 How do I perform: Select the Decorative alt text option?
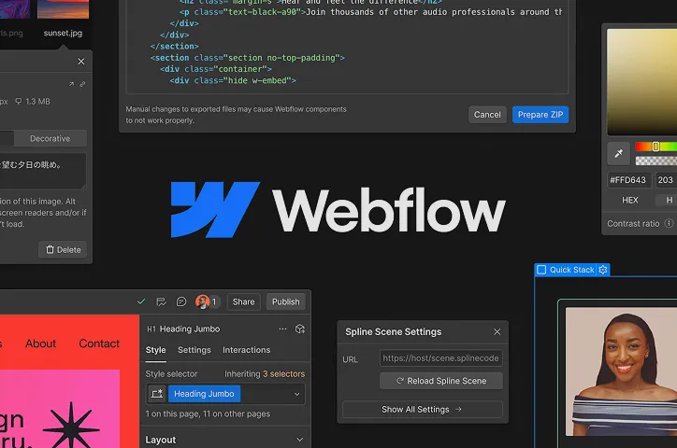pyautogui.click(x=50, y=138)
